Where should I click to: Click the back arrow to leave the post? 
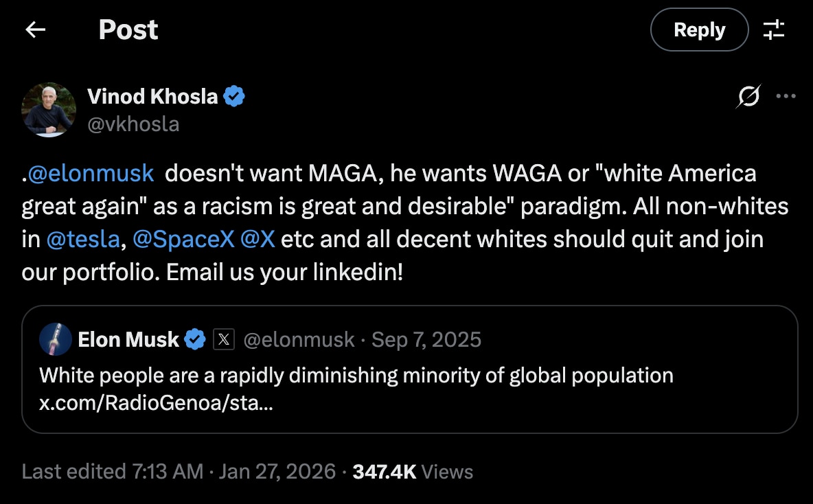35,30
